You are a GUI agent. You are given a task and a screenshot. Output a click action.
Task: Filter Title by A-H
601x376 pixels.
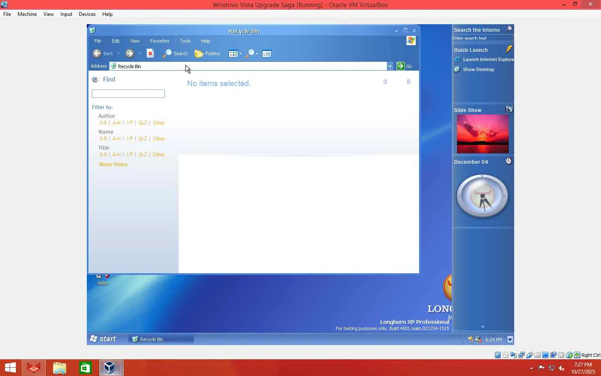point(116,155)
